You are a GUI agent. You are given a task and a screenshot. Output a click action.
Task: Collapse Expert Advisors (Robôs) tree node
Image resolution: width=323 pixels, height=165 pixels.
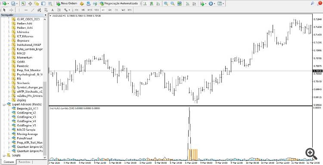pyautogui.click(x=4, y=104)
